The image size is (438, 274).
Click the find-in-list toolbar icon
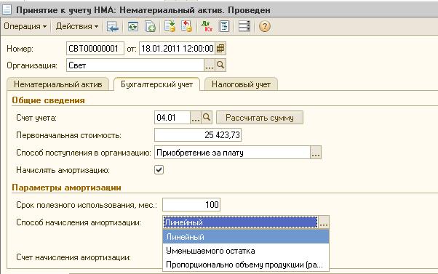[113, 26]
